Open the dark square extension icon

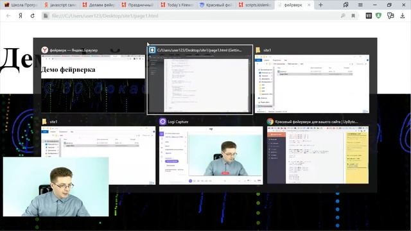click(369, 15)
